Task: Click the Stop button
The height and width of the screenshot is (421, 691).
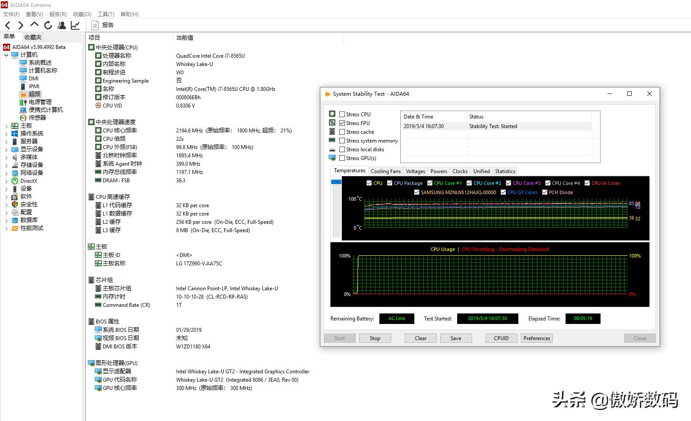Action: (375, 338)
